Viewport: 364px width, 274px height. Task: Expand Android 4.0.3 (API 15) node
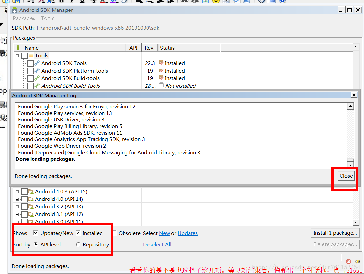tap(17, 192)
